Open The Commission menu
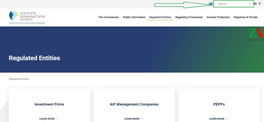 pyautogui.click(x=109, y=17)
